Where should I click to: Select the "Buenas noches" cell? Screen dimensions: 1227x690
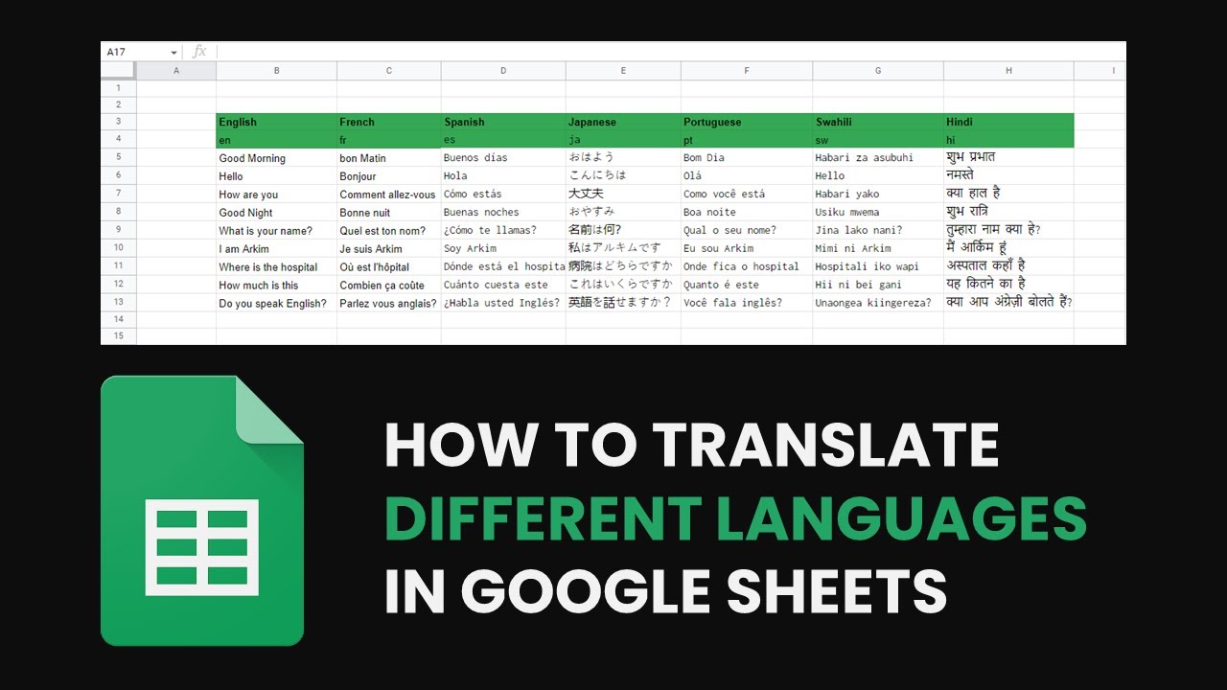[503, 213]
